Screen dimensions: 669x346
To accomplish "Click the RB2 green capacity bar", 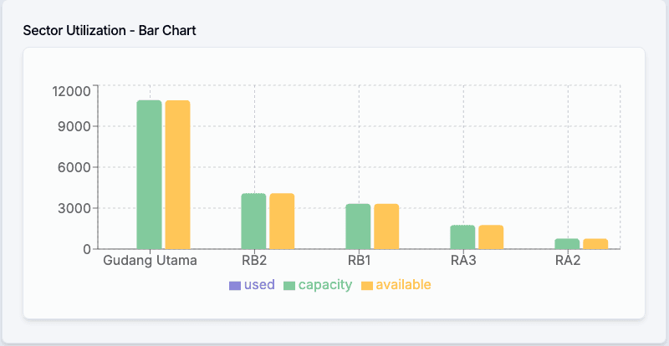I will [x=254, y=221].
